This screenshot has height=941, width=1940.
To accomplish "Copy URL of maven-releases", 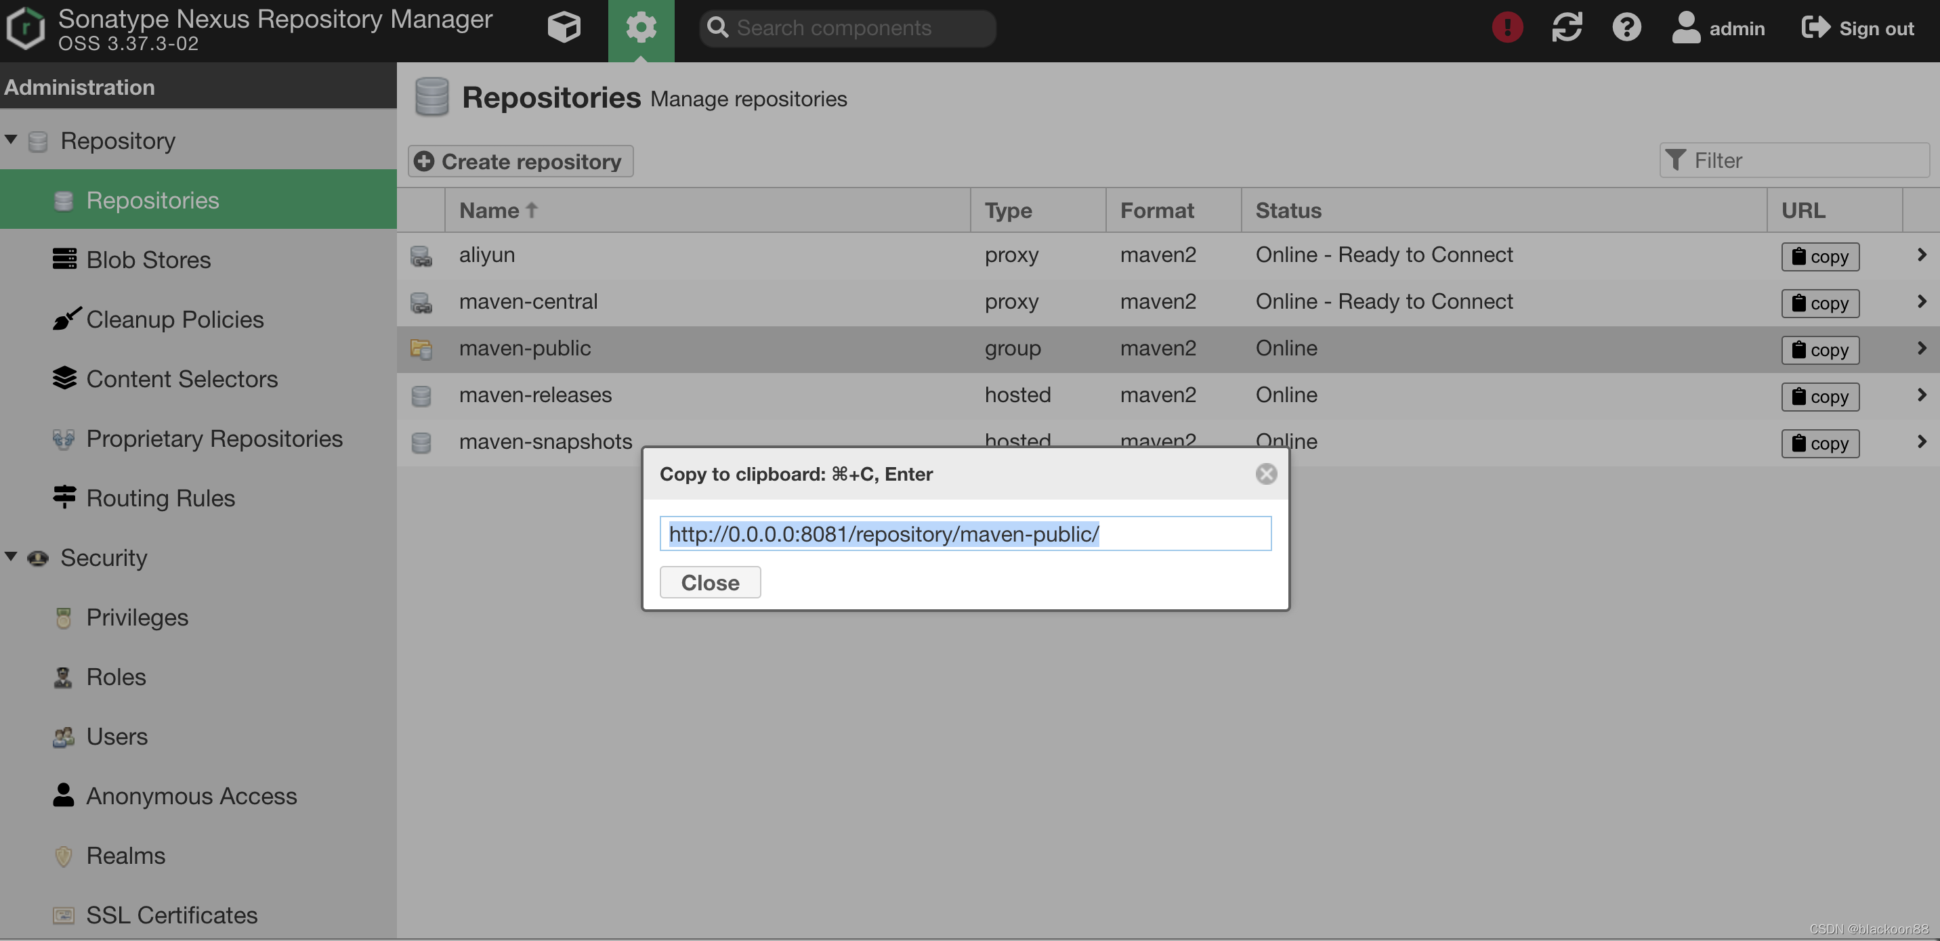I will coord(1819,396).
